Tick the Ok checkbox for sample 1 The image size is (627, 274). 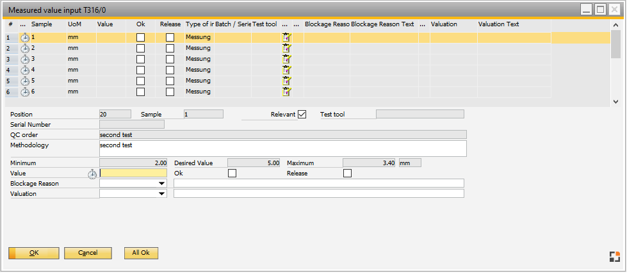coord(140,38)
